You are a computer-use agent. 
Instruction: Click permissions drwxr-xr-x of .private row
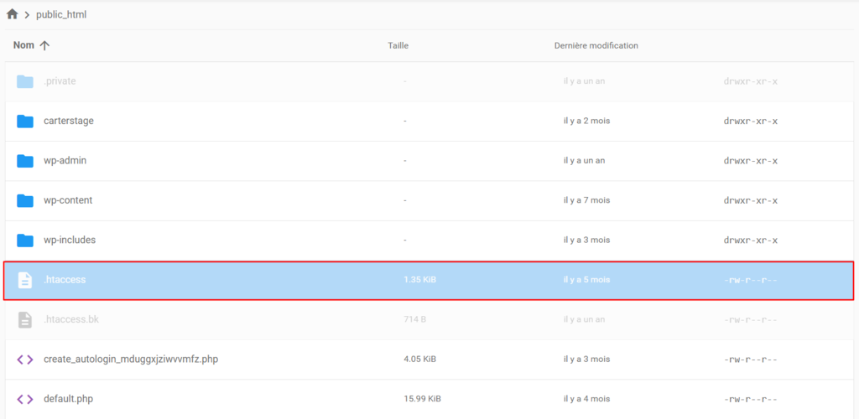751,81
